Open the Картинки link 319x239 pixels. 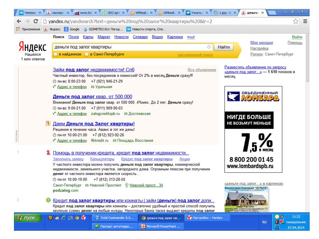tap(175, 37)
